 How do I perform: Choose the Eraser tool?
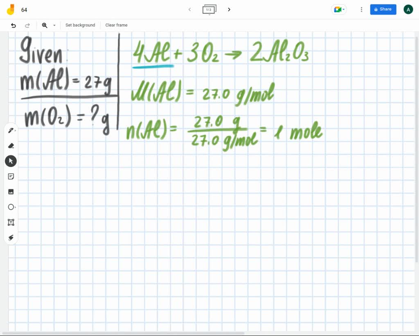click(x=11, y=145)
